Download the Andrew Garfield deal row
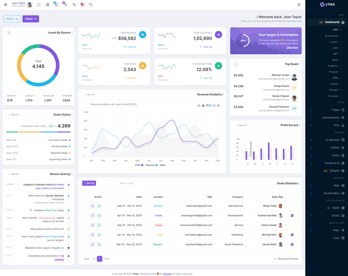 tap(99, 216)
